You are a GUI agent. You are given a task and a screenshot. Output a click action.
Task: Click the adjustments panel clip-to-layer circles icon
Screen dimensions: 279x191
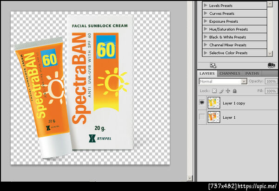272,65
